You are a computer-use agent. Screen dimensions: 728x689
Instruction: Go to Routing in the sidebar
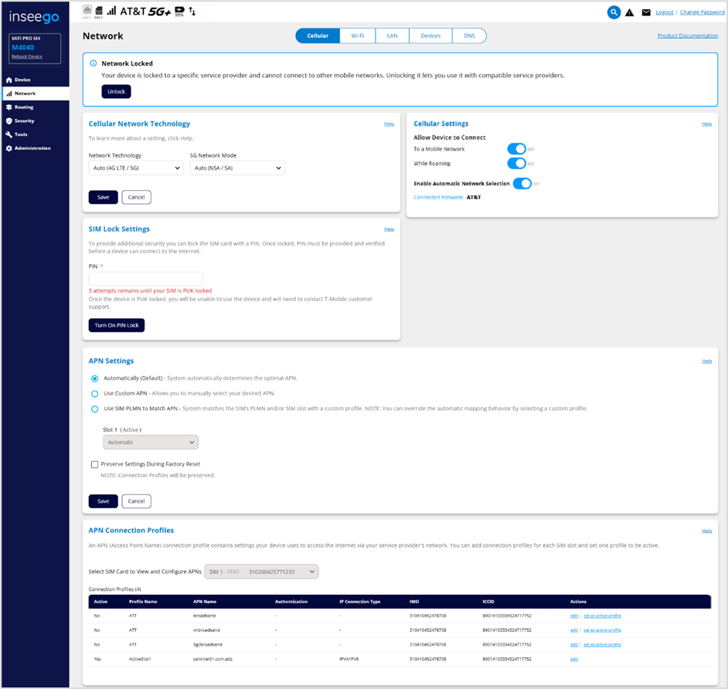click(x=24, y=107)
